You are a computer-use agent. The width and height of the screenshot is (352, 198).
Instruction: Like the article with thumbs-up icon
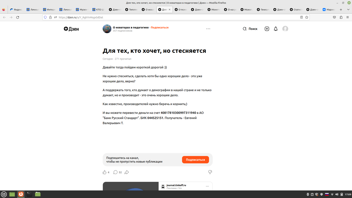pos(104,172)
